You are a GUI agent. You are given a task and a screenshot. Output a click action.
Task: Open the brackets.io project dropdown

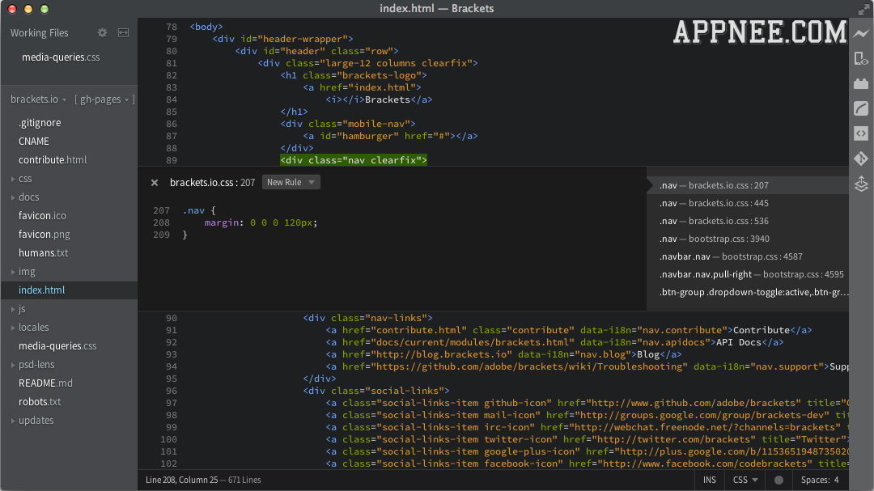(x=39, y=99)
